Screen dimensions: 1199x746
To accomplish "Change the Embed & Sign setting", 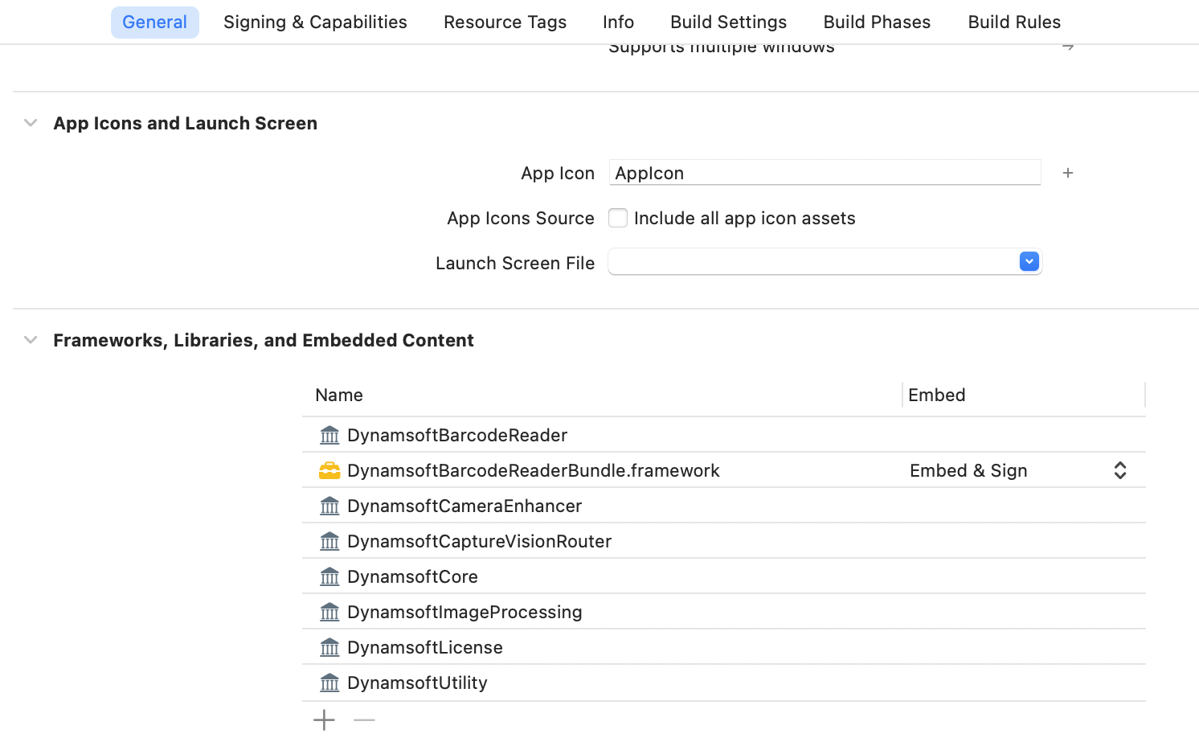I will pos(1119,470).
